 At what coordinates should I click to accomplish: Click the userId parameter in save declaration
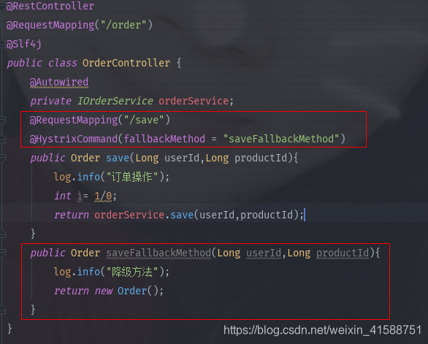pyautogui.click(x=182, y=158)
